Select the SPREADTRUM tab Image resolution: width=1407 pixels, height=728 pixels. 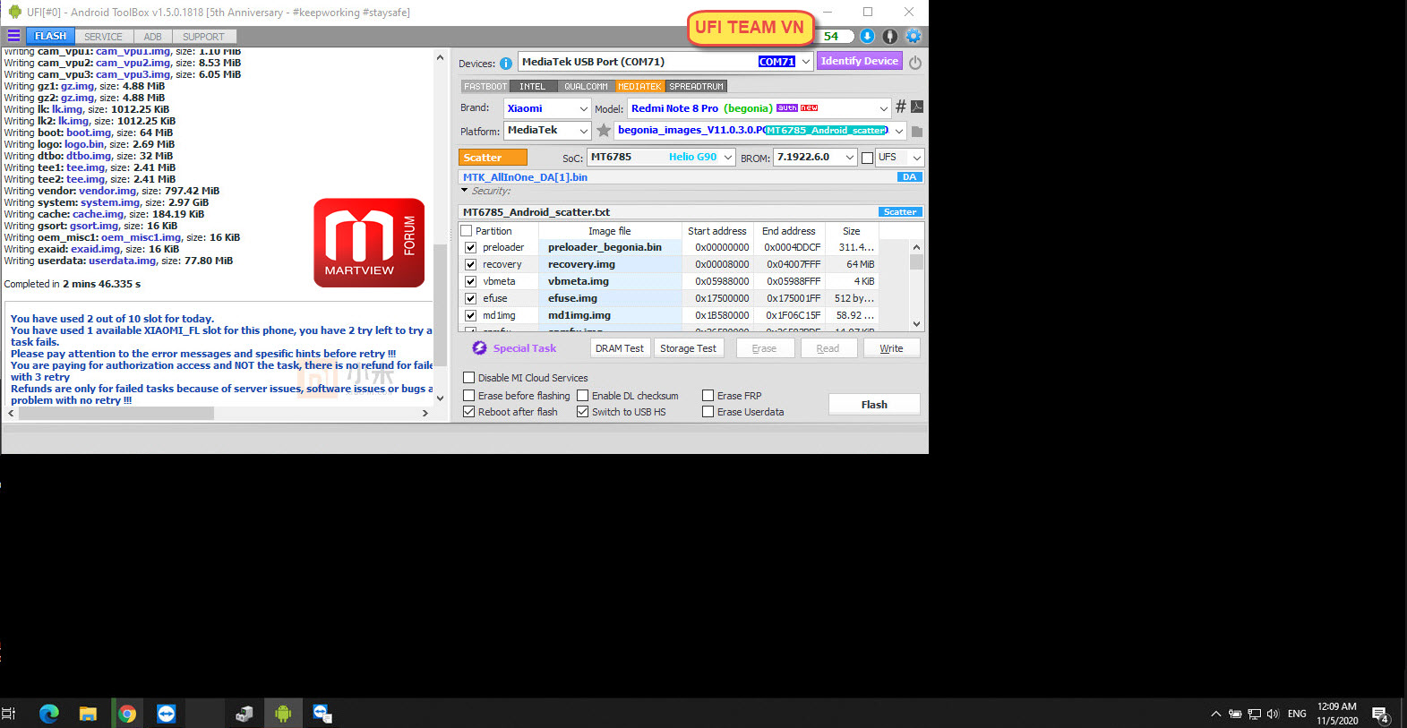coord(696,87)
